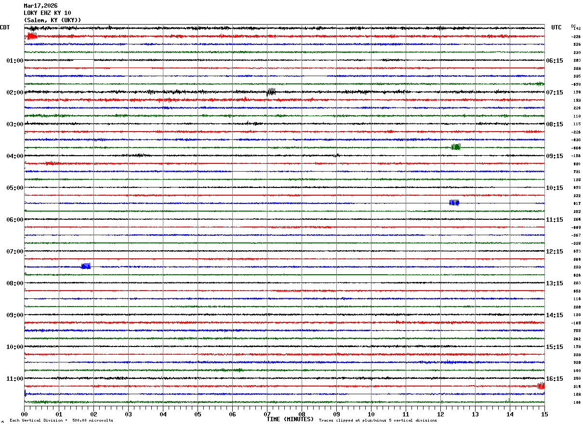Image resolution: width=583 pixels, height=427 pixels.
Task: Select the 05:00 CDT row label
Action: click(15, 188)
